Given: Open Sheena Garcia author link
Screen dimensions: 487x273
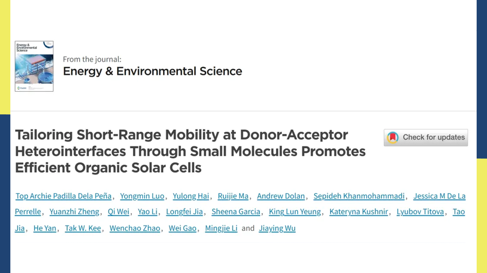Looking at the screenshot, I should [236, 212].
